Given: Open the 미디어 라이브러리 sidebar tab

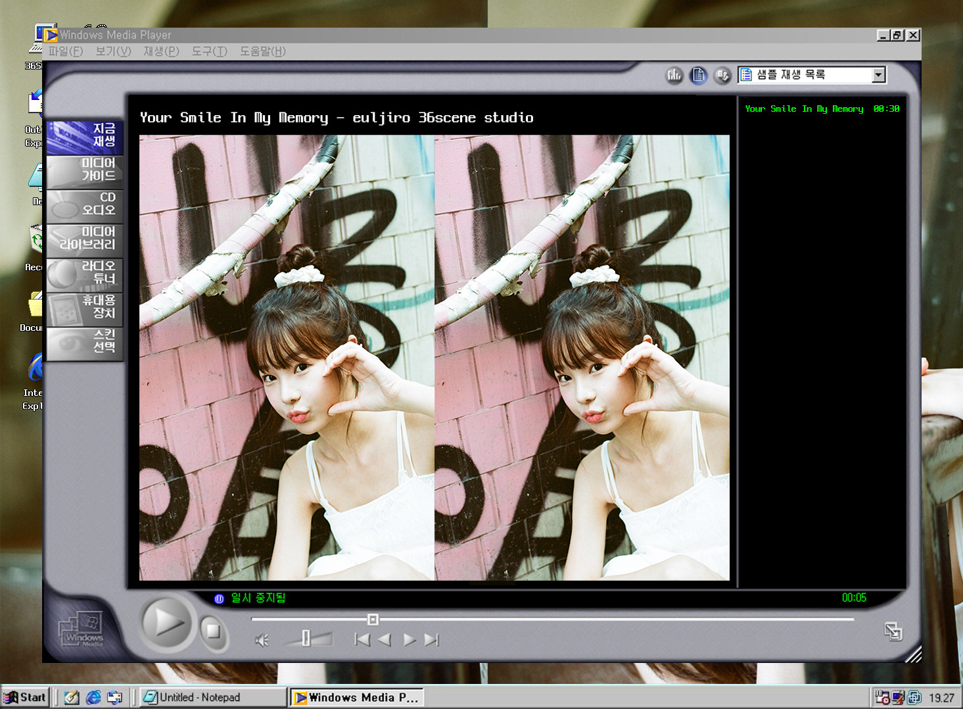Looking at the screenshot, I should pos(85,239).
